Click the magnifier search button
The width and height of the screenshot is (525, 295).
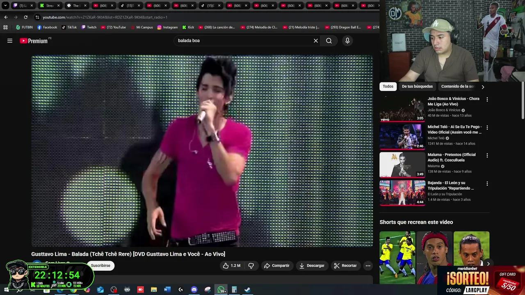[329, 41]
